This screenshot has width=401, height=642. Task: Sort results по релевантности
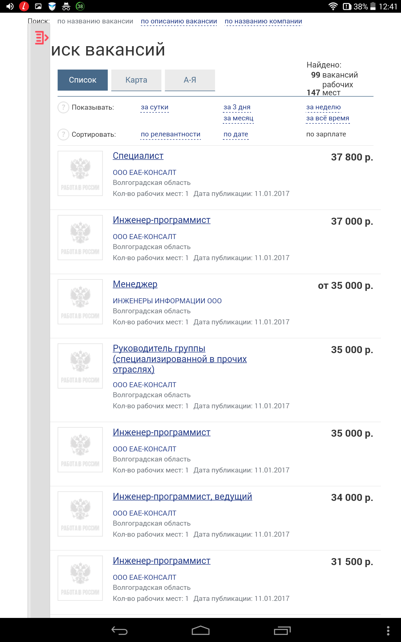coord(170,134)
